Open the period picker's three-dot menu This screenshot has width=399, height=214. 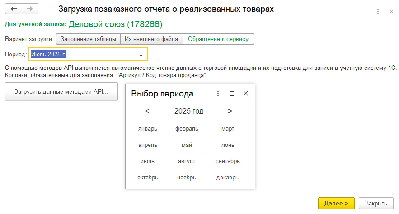pyautogui.click(x=218, y=94)
